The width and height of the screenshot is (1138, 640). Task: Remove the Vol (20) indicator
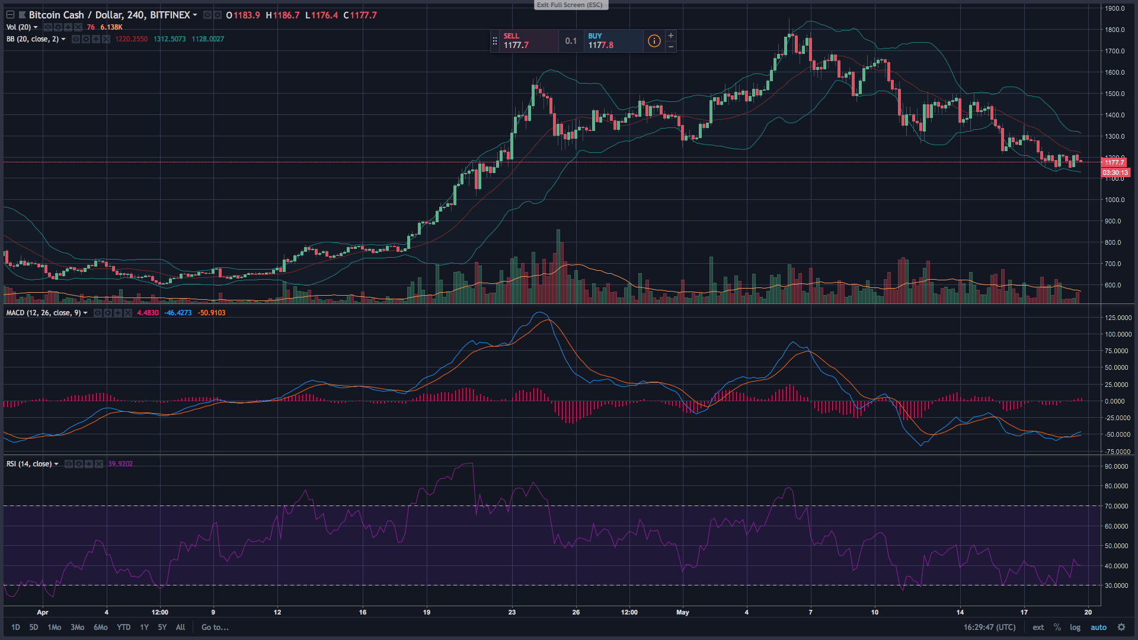point(78,27)
